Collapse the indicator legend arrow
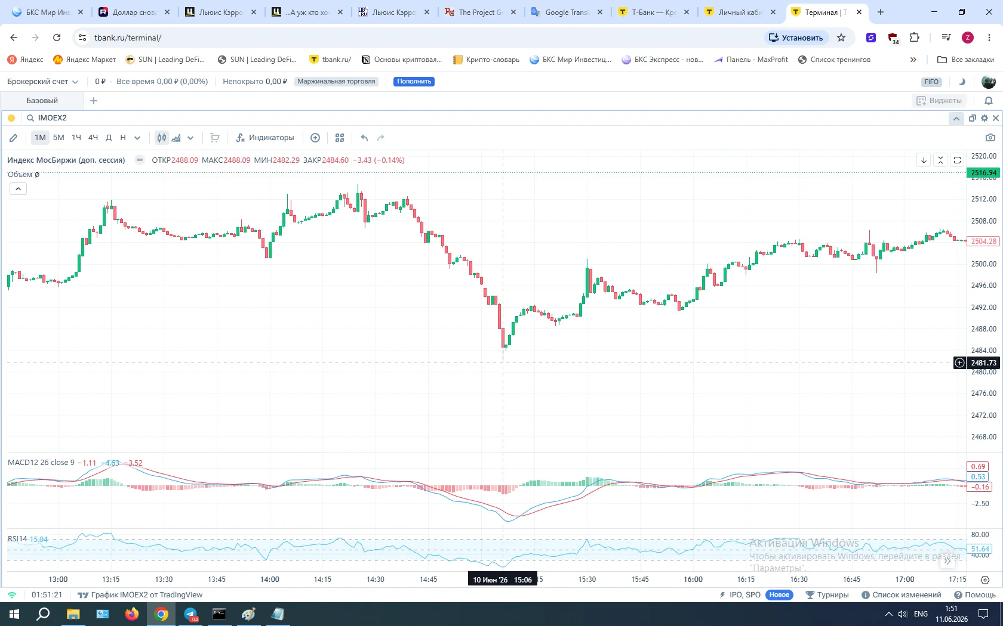 click(x=18, y=189)
